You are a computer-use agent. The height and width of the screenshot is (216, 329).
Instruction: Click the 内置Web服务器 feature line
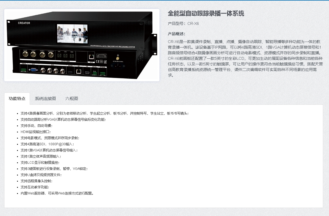click(x=57, y=193)
